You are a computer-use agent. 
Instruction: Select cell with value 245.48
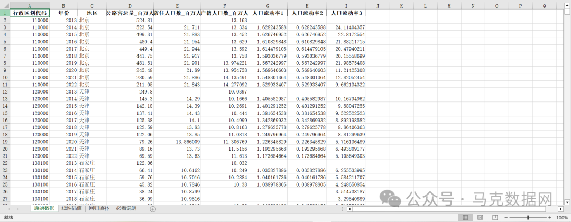point(130,70)
